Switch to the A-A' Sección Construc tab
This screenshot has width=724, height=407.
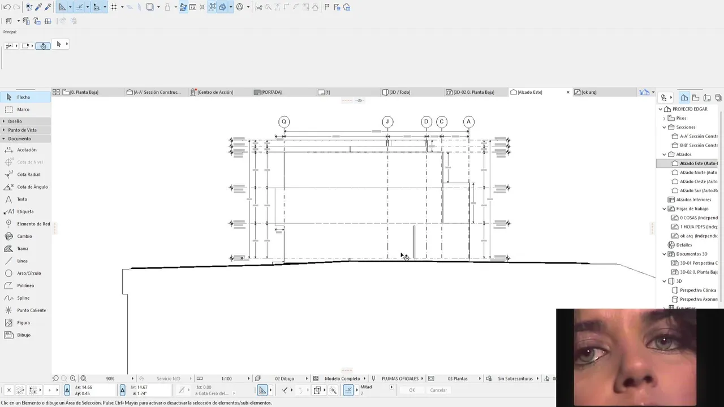pos(157,92)
